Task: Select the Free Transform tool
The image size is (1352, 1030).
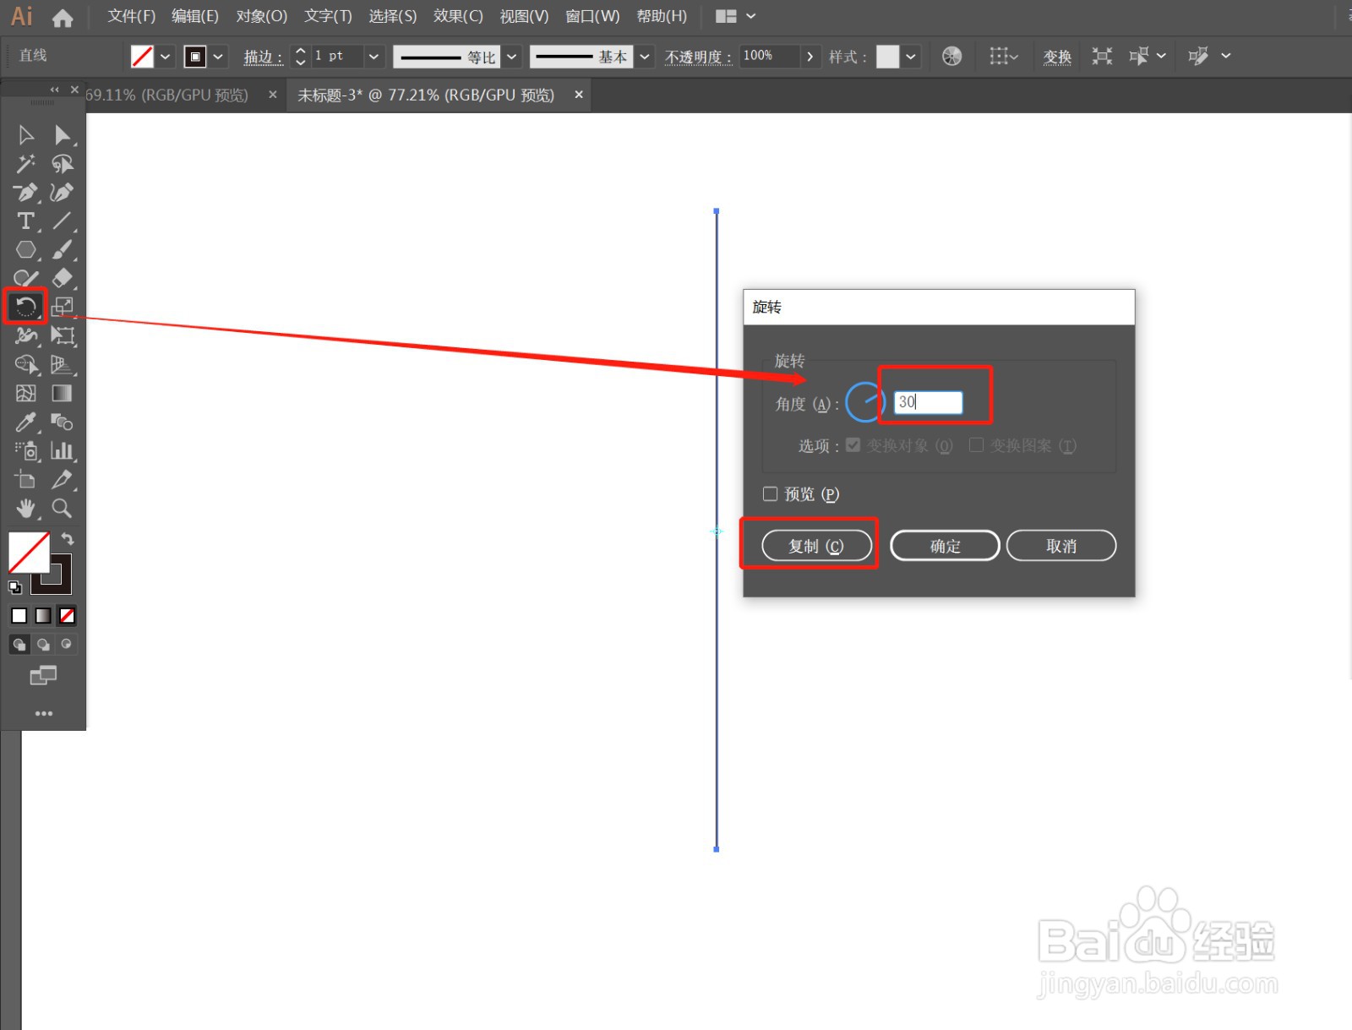Action: (63, 335)
